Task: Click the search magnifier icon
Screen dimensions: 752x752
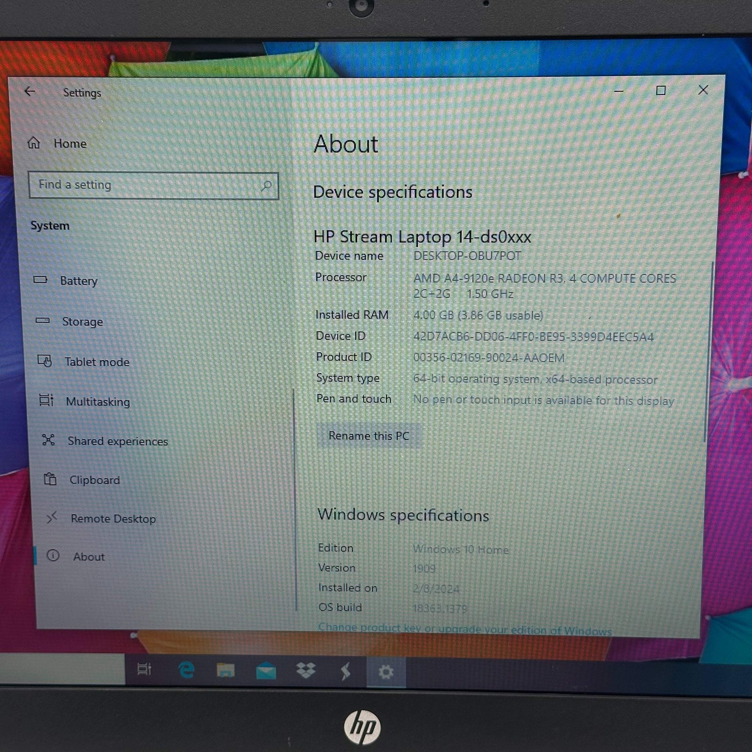Action: 266,186
